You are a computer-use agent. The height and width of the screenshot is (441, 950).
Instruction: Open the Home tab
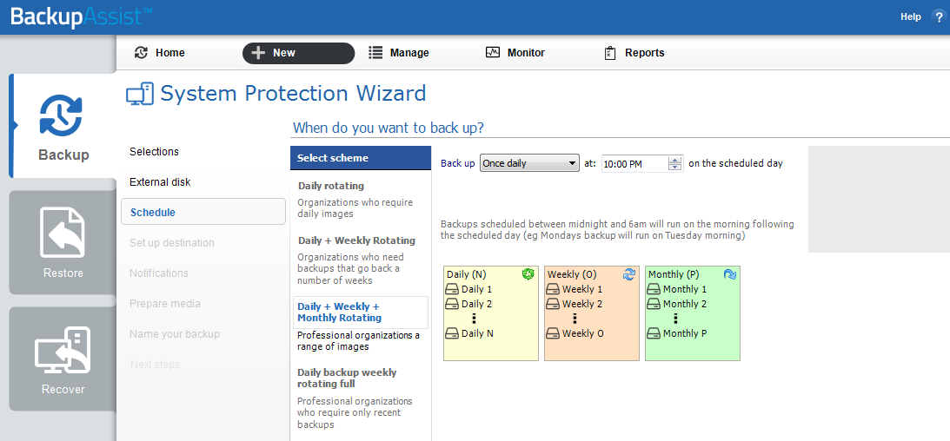160,53
